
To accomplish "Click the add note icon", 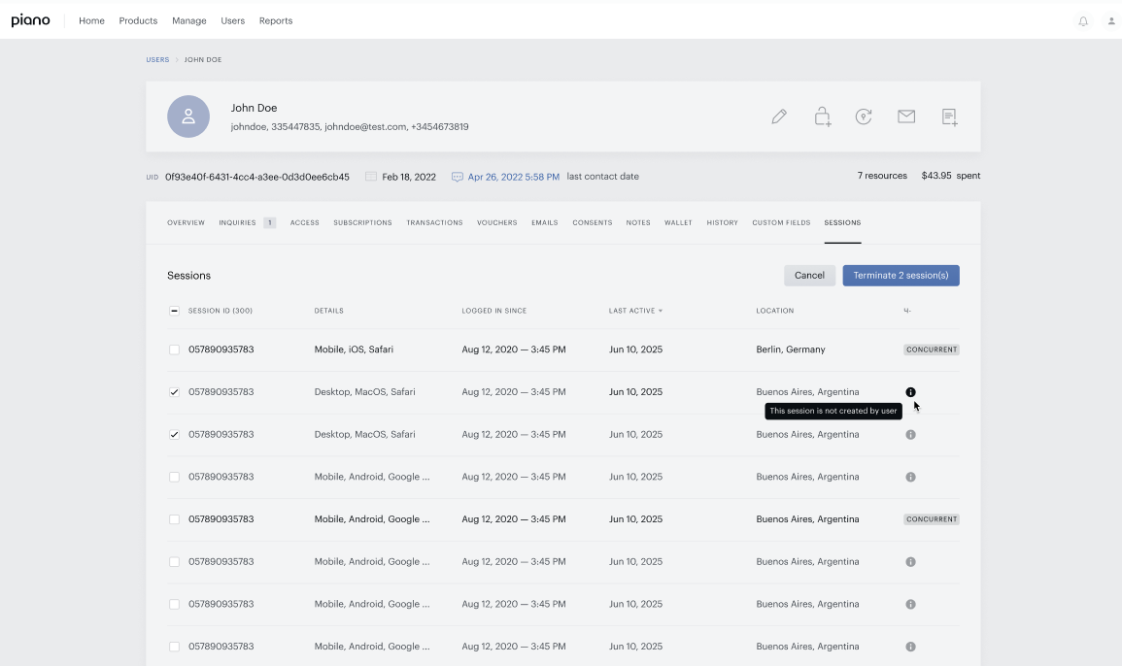I will pos(949,117).
